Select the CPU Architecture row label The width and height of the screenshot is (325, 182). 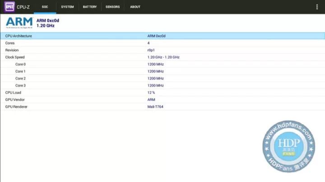click(x=19, y=36)
